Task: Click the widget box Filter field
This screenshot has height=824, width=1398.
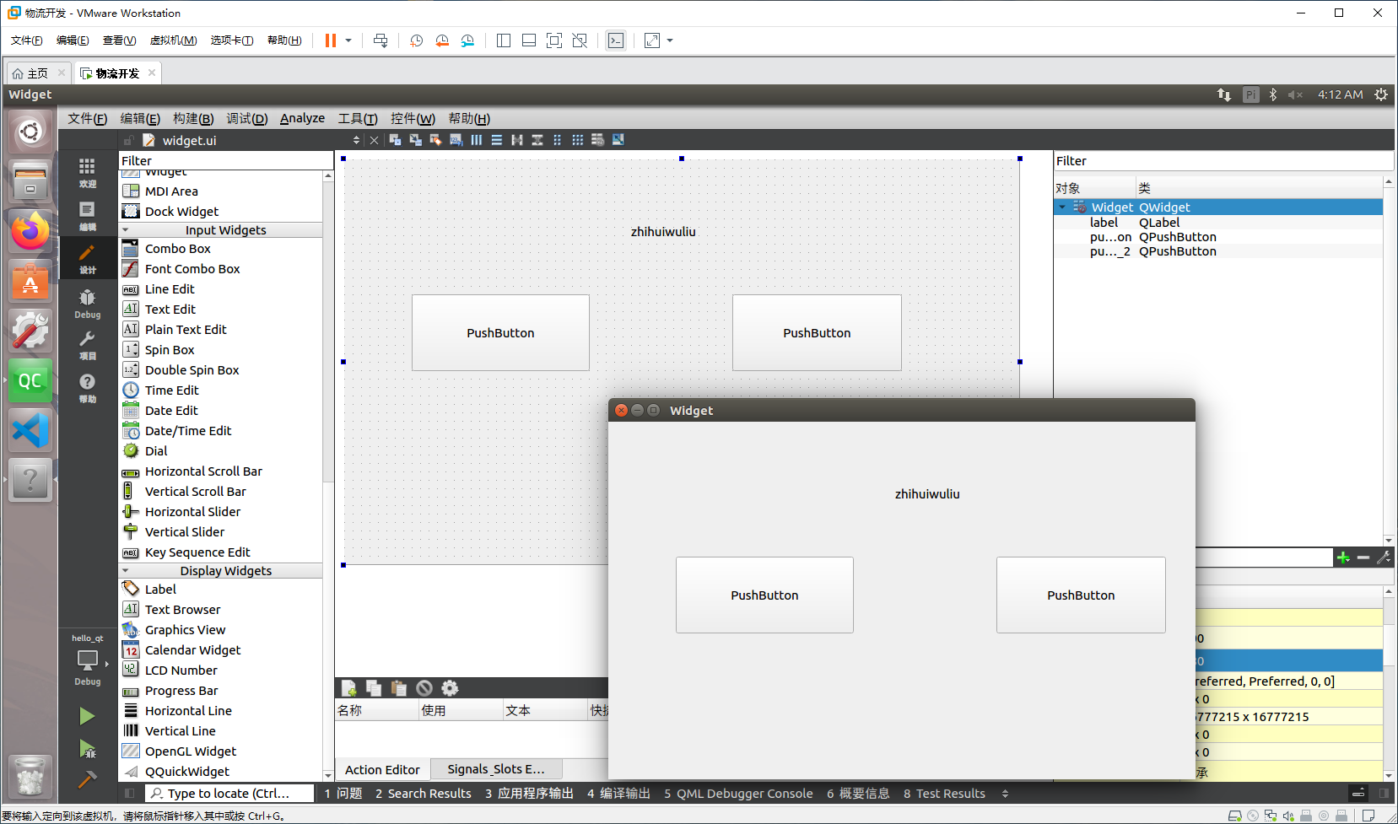Action: pos(226,161)
